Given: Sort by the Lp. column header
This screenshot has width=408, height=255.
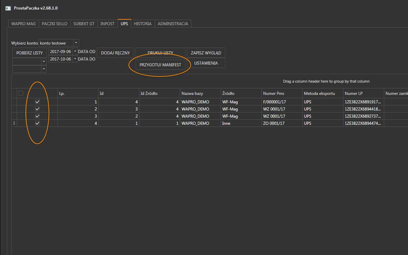Looking at the screenshot, I should click(78, 93).
